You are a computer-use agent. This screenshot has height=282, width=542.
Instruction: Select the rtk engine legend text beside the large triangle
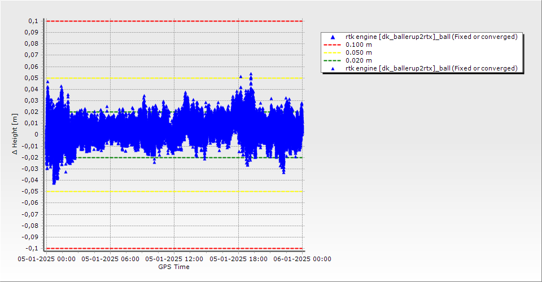click(x=431, y=37)
